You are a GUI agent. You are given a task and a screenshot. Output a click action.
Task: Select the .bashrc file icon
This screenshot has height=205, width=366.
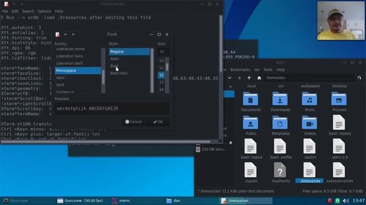[x=309, y=146]
